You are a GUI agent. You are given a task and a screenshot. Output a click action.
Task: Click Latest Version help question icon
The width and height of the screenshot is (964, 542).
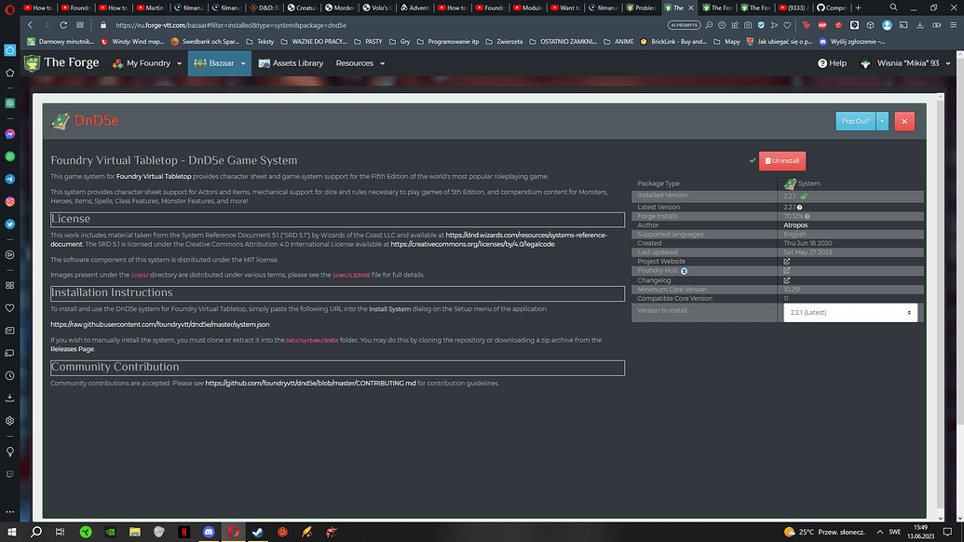click(x=799, y=207)
